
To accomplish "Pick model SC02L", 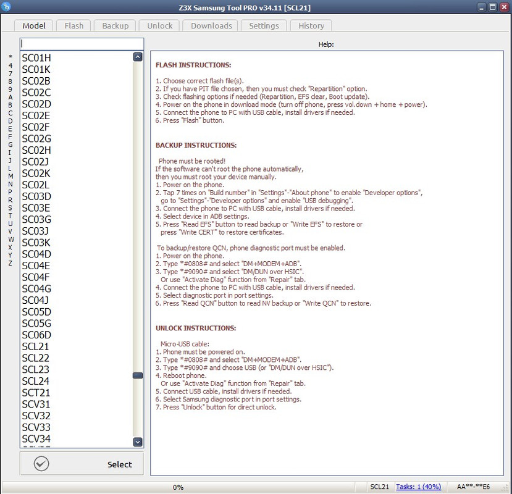I will coord(77,185).
